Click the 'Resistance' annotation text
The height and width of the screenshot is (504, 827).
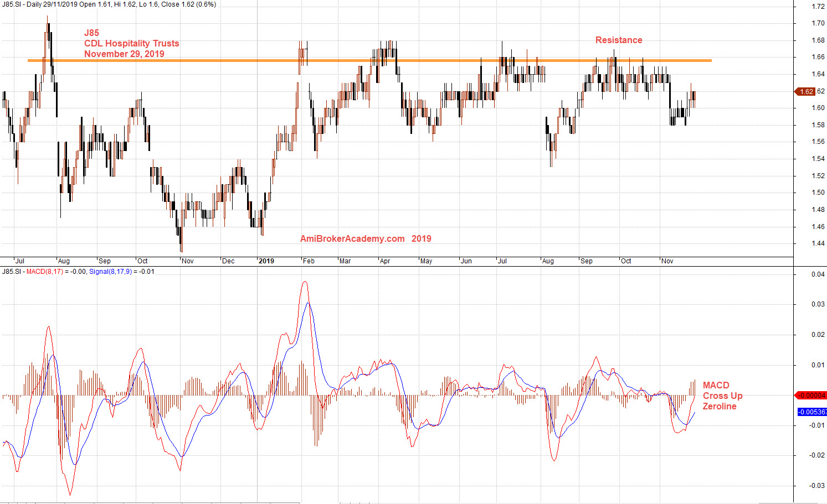619,40
